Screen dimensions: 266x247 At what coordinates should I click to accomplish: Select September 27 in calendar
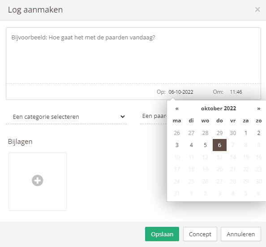(191, 133)
